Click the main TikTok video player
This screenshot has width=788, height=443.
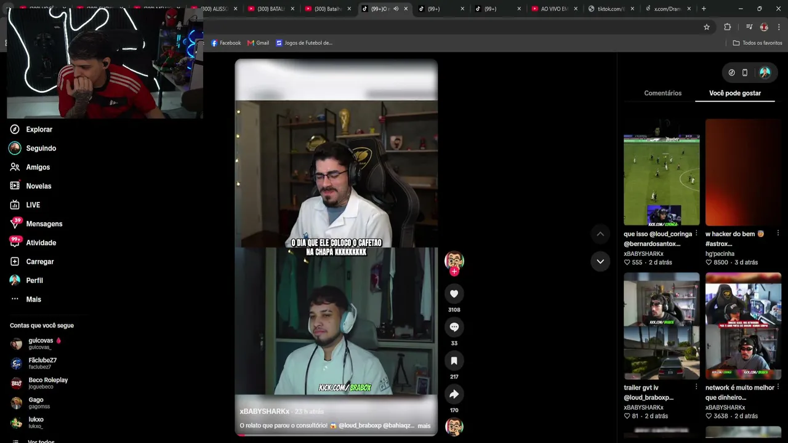(x=336, y=247)
